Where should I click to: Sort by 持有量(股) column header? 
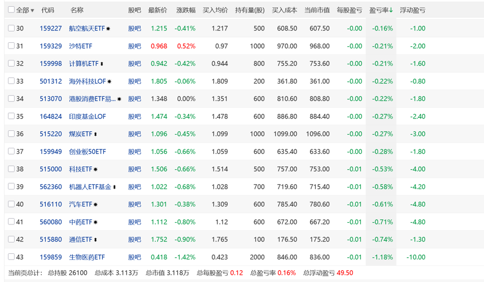(x=250, y=10)
